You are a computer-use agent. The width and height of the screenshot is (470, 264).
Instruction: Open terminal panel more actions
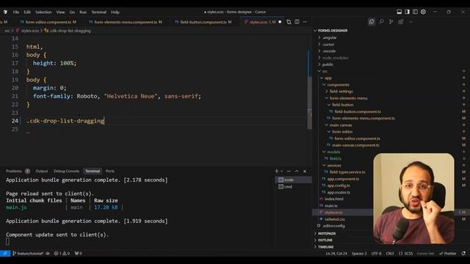(x=289, y=171)
